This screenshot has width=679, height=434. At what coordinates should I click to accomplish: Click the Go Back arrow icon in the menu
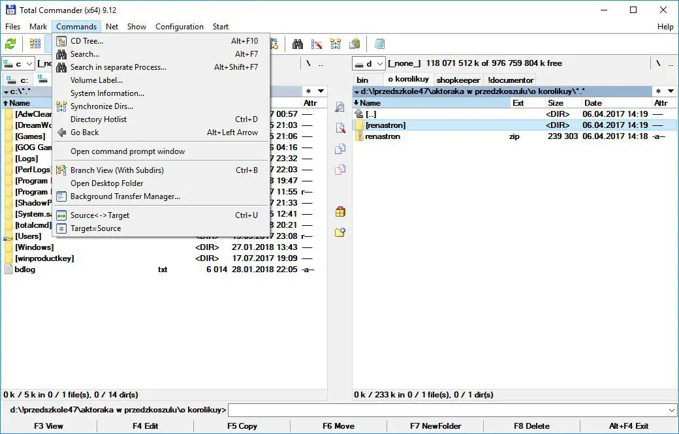[x=61, y=132]
